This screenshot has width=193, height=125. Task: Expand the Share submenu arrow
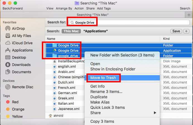point(155,113)
